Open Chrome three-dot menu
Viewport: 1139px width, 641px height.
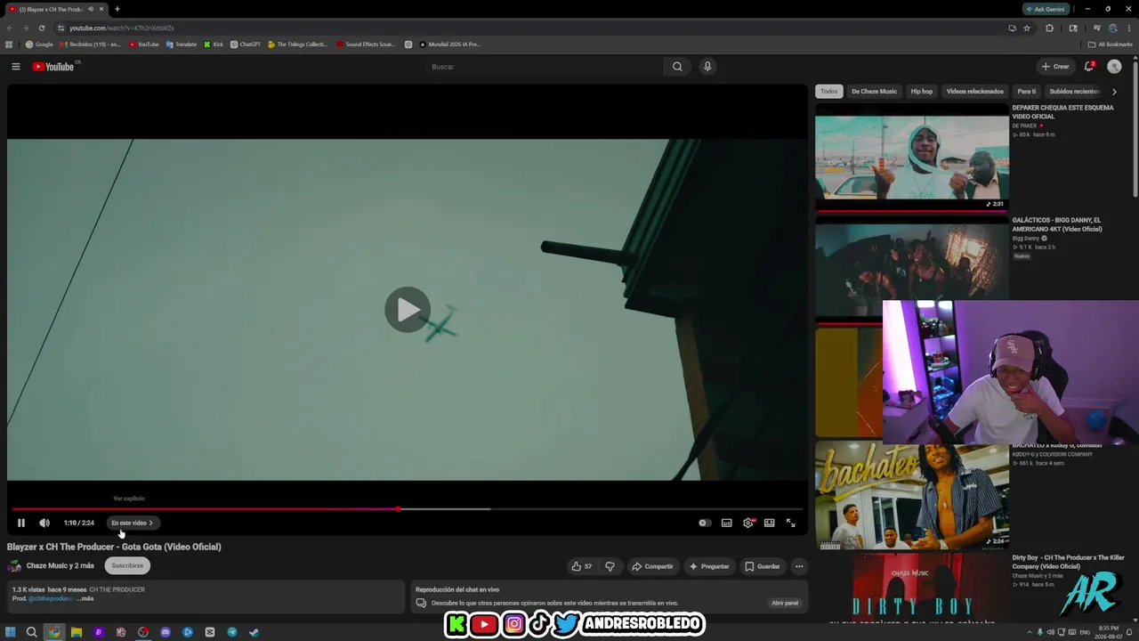pyautogui.click(x=1129, y=28)
